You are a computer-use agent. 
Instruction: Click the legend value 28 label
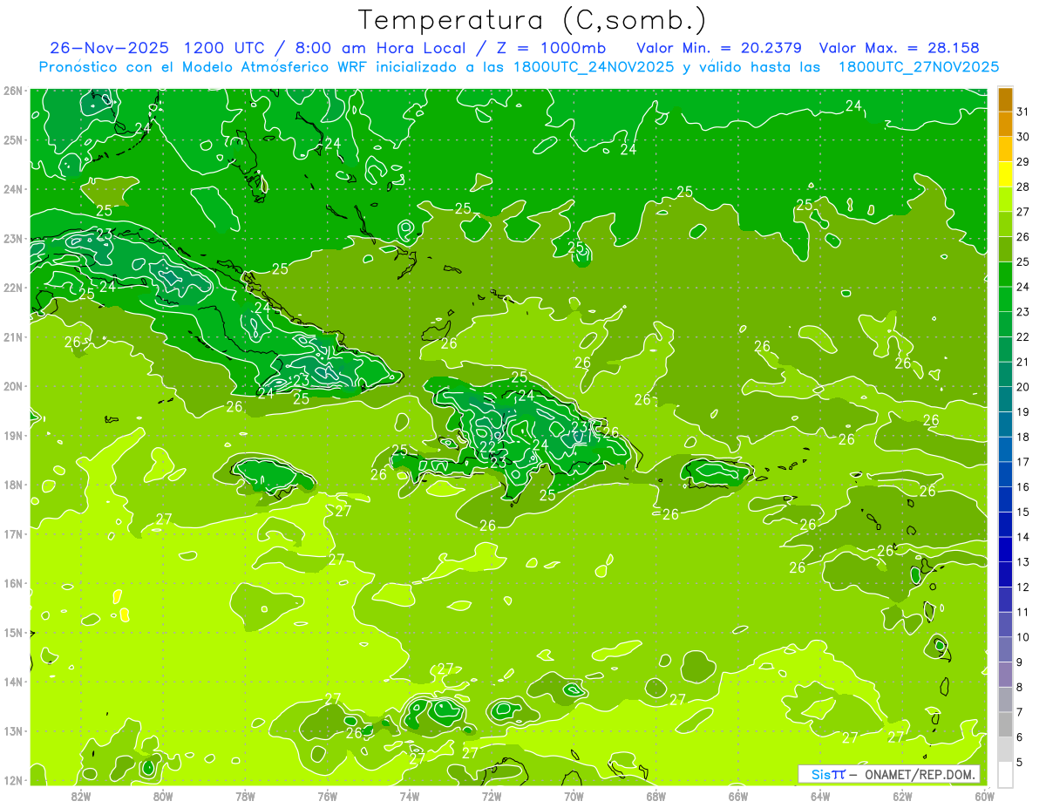coord(1022,187)
